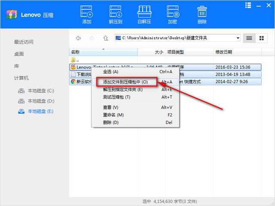The height and width of the screenshot is (206, 275).
Task: Sort by 修改日期 column header
Action: pyautogui.click(x=237, y=52)
